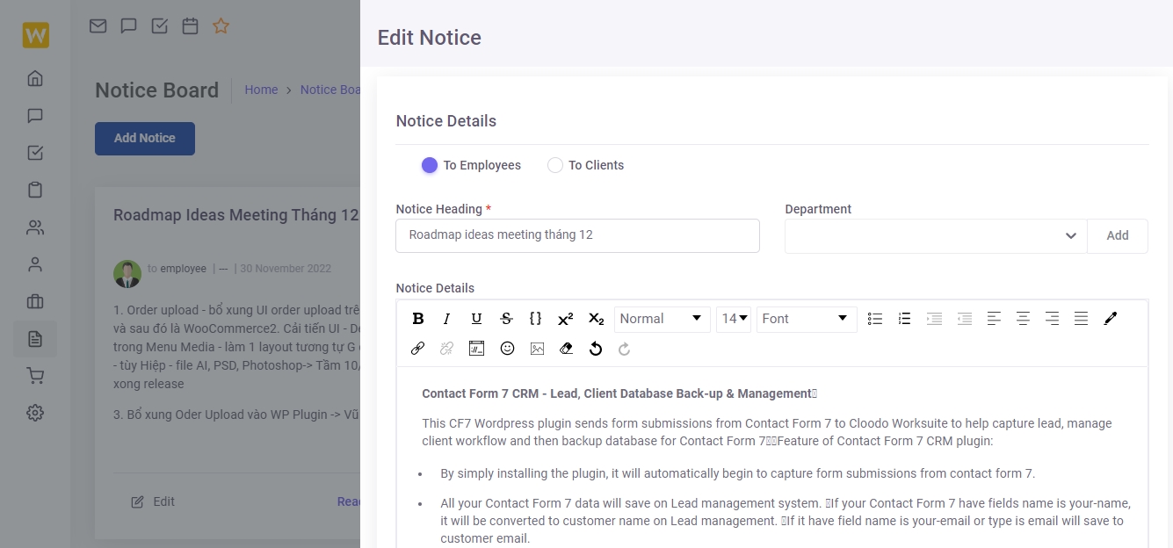Open messages icon in left sidebar
Viewport: 1173px width, 548px height.
35,116
